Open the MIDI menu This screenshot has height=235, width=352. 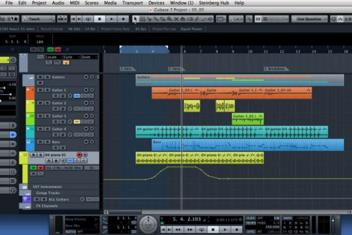(75, 3)
